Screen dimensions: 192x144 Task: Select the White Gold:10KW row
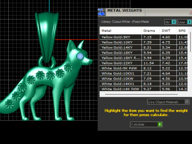pyautogui.click(x=144, y=79)
